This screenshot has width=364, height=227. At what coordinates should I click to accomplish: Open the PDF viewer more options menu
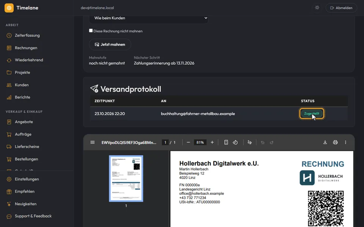[x=345, y=142]
